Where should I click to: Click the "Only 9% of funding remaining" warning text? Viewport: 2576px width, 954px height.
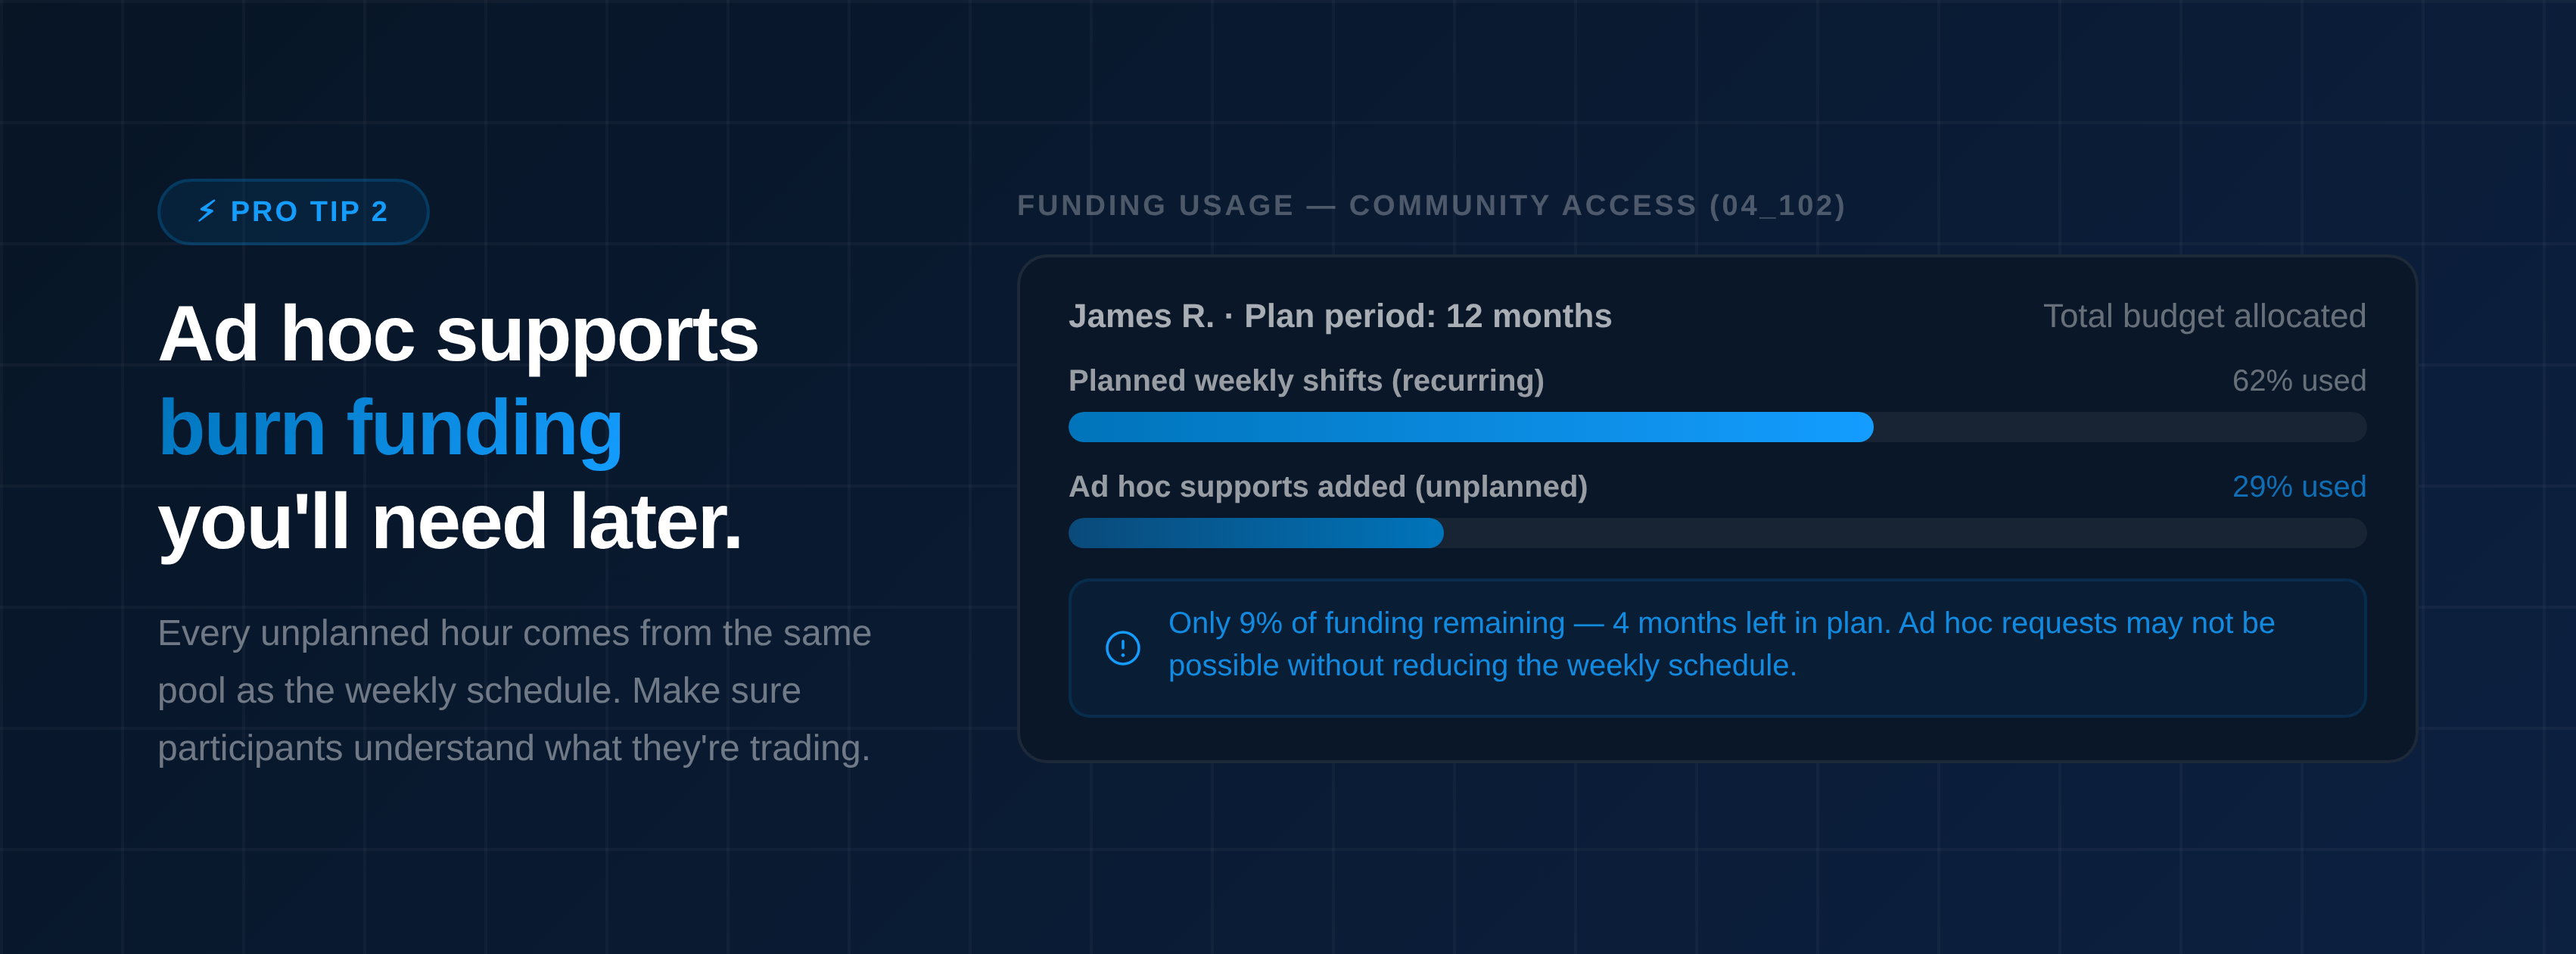[x=1366, y=623]
